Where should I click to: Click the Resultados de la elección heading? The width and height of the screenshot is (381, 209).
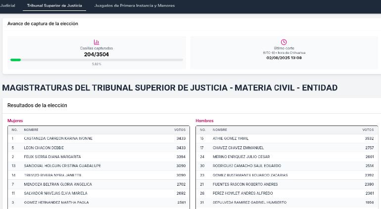click(x=37, y=105)
